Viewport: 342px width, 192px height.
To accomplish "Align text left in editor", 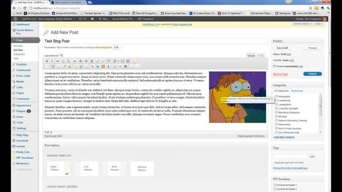I will click(81, 61).
